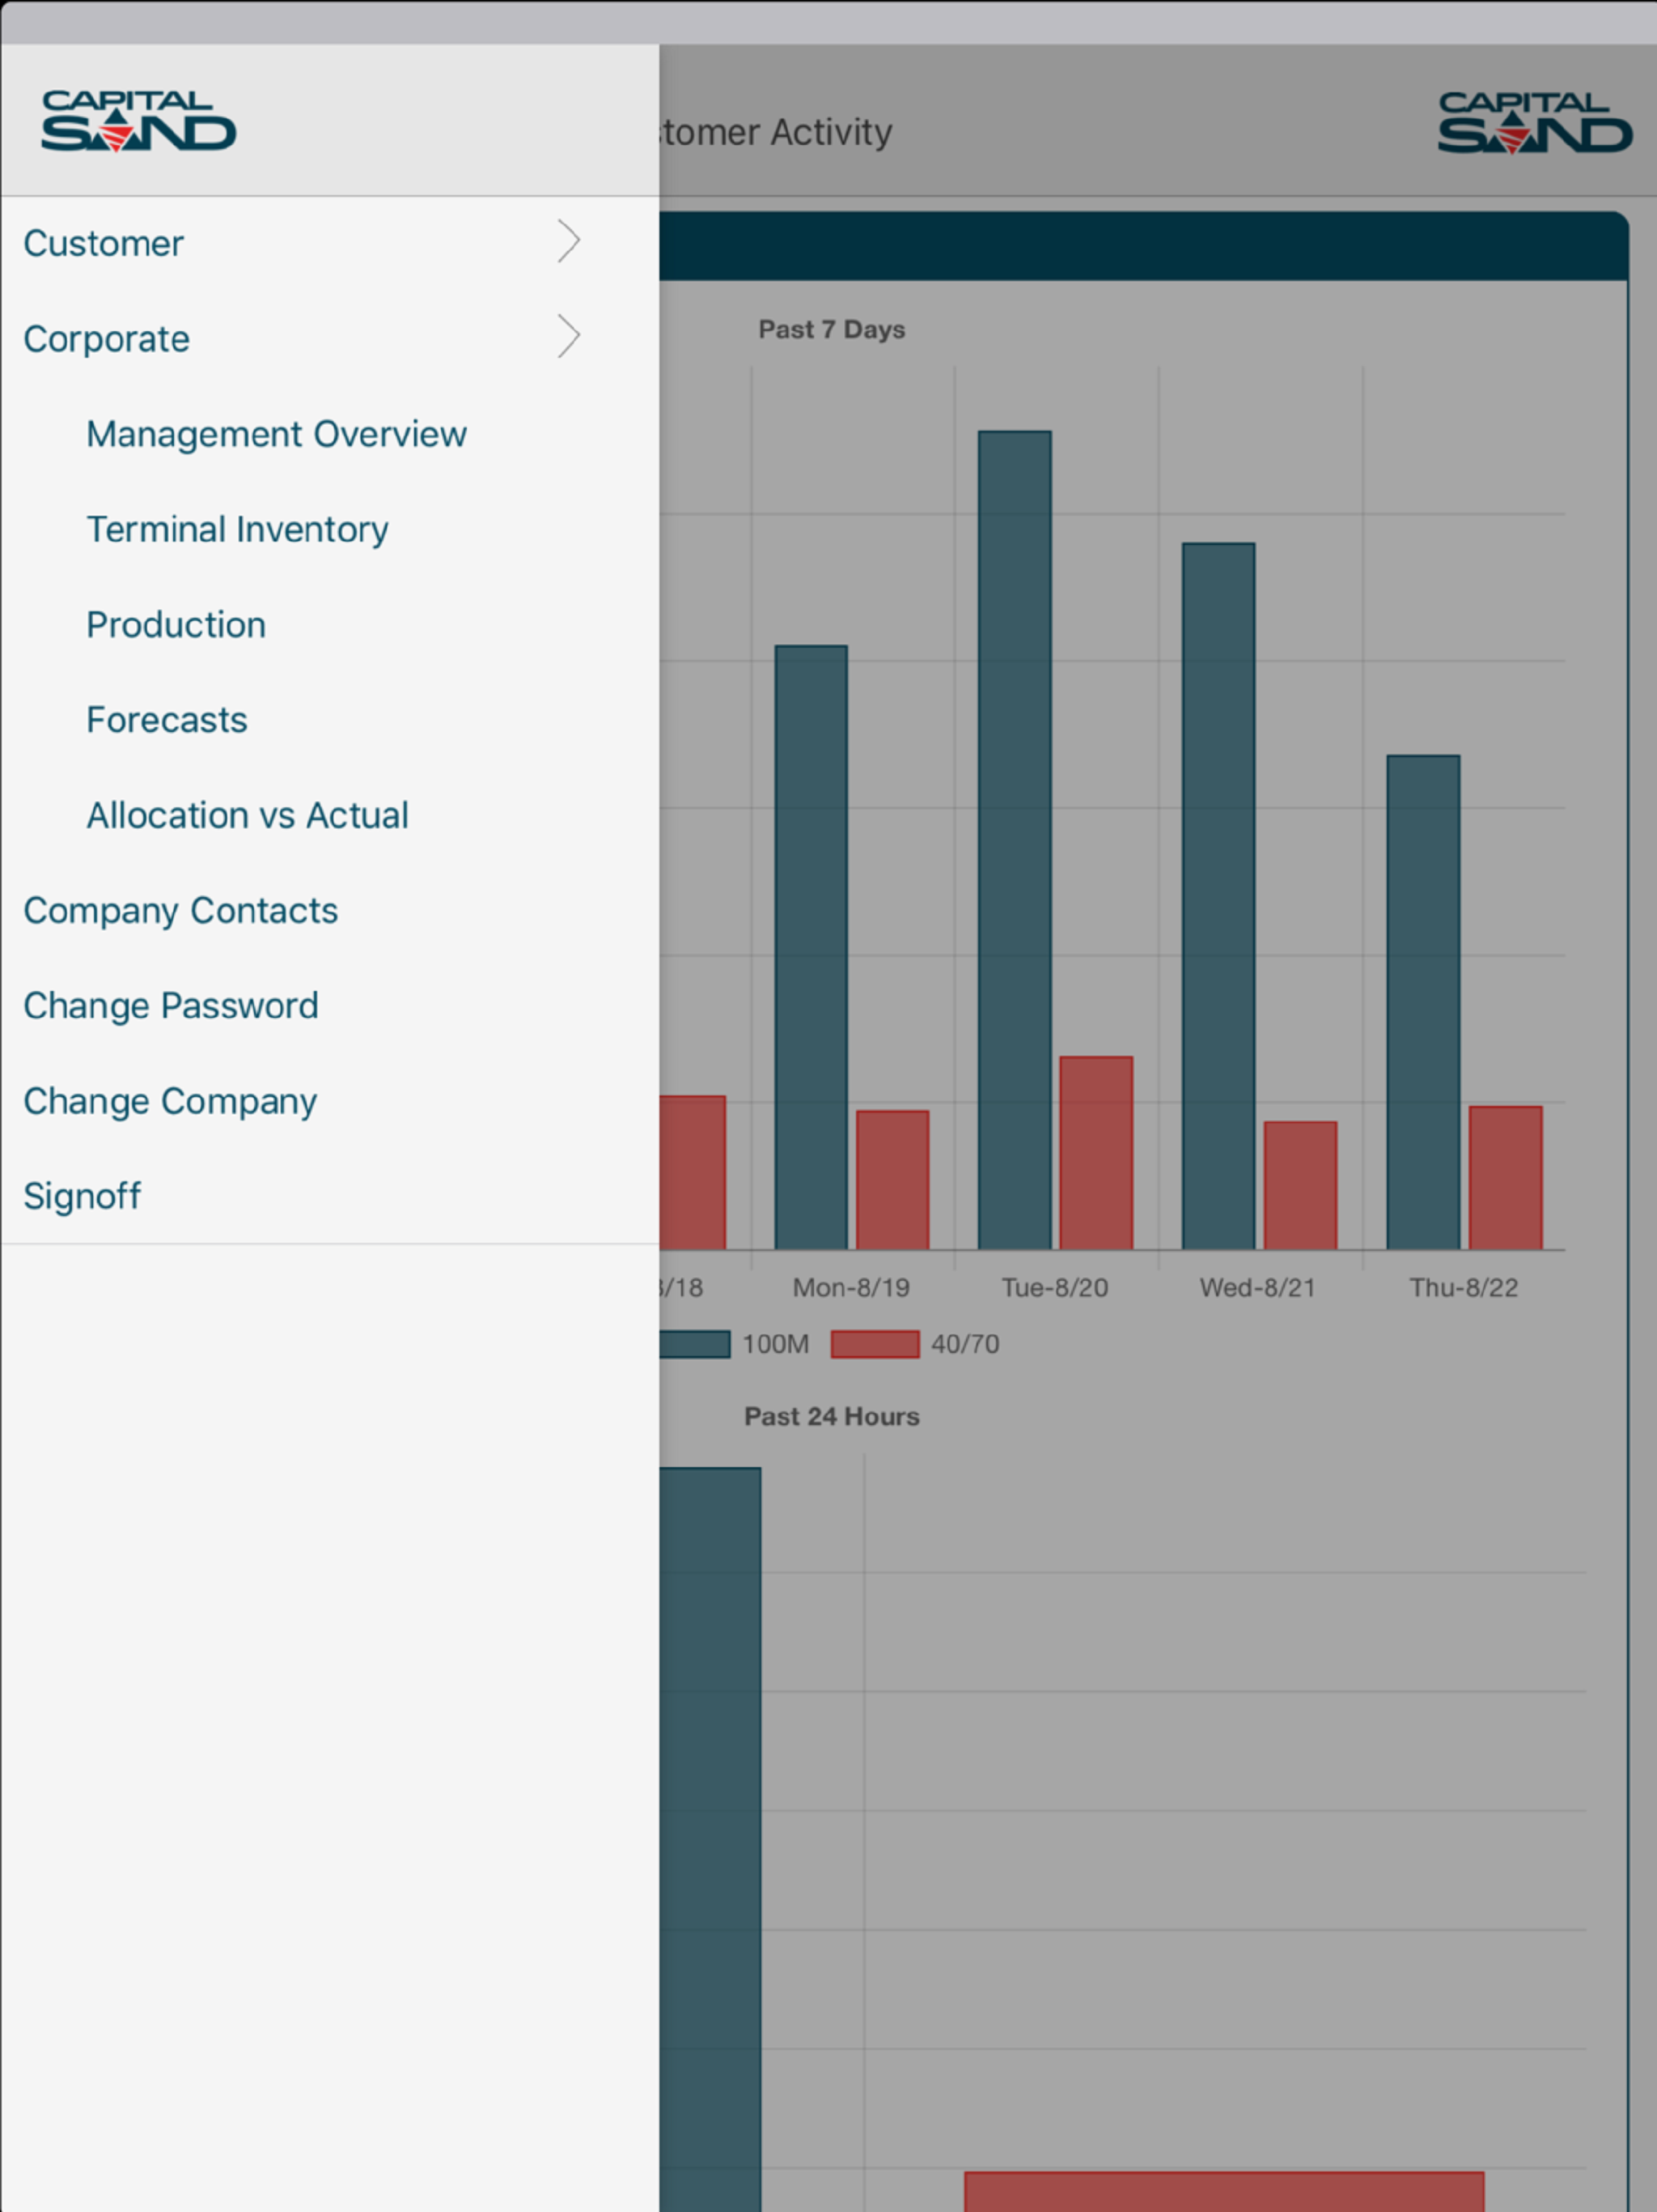Select the 100M bar for Wed-8/21
Viewport: 1657px width, 2212px height.
1219,896
